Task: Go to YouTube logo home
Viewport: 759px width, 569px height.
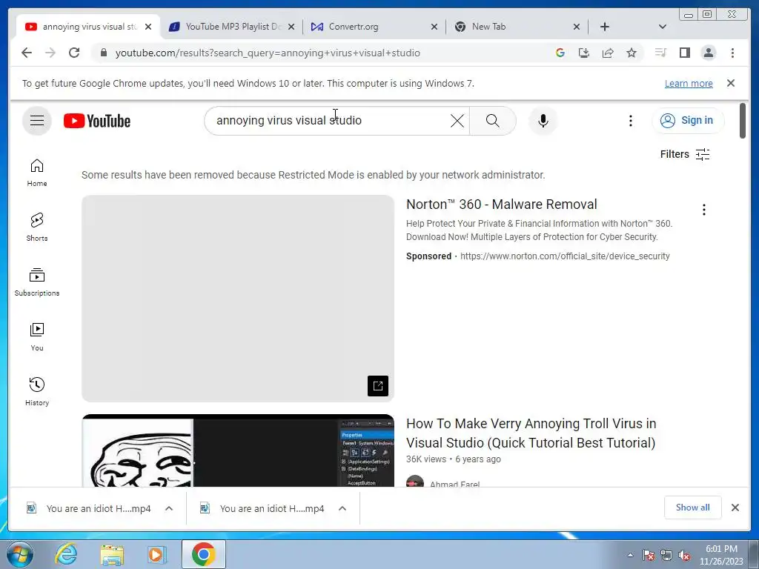Action: (x=97, y=121)
